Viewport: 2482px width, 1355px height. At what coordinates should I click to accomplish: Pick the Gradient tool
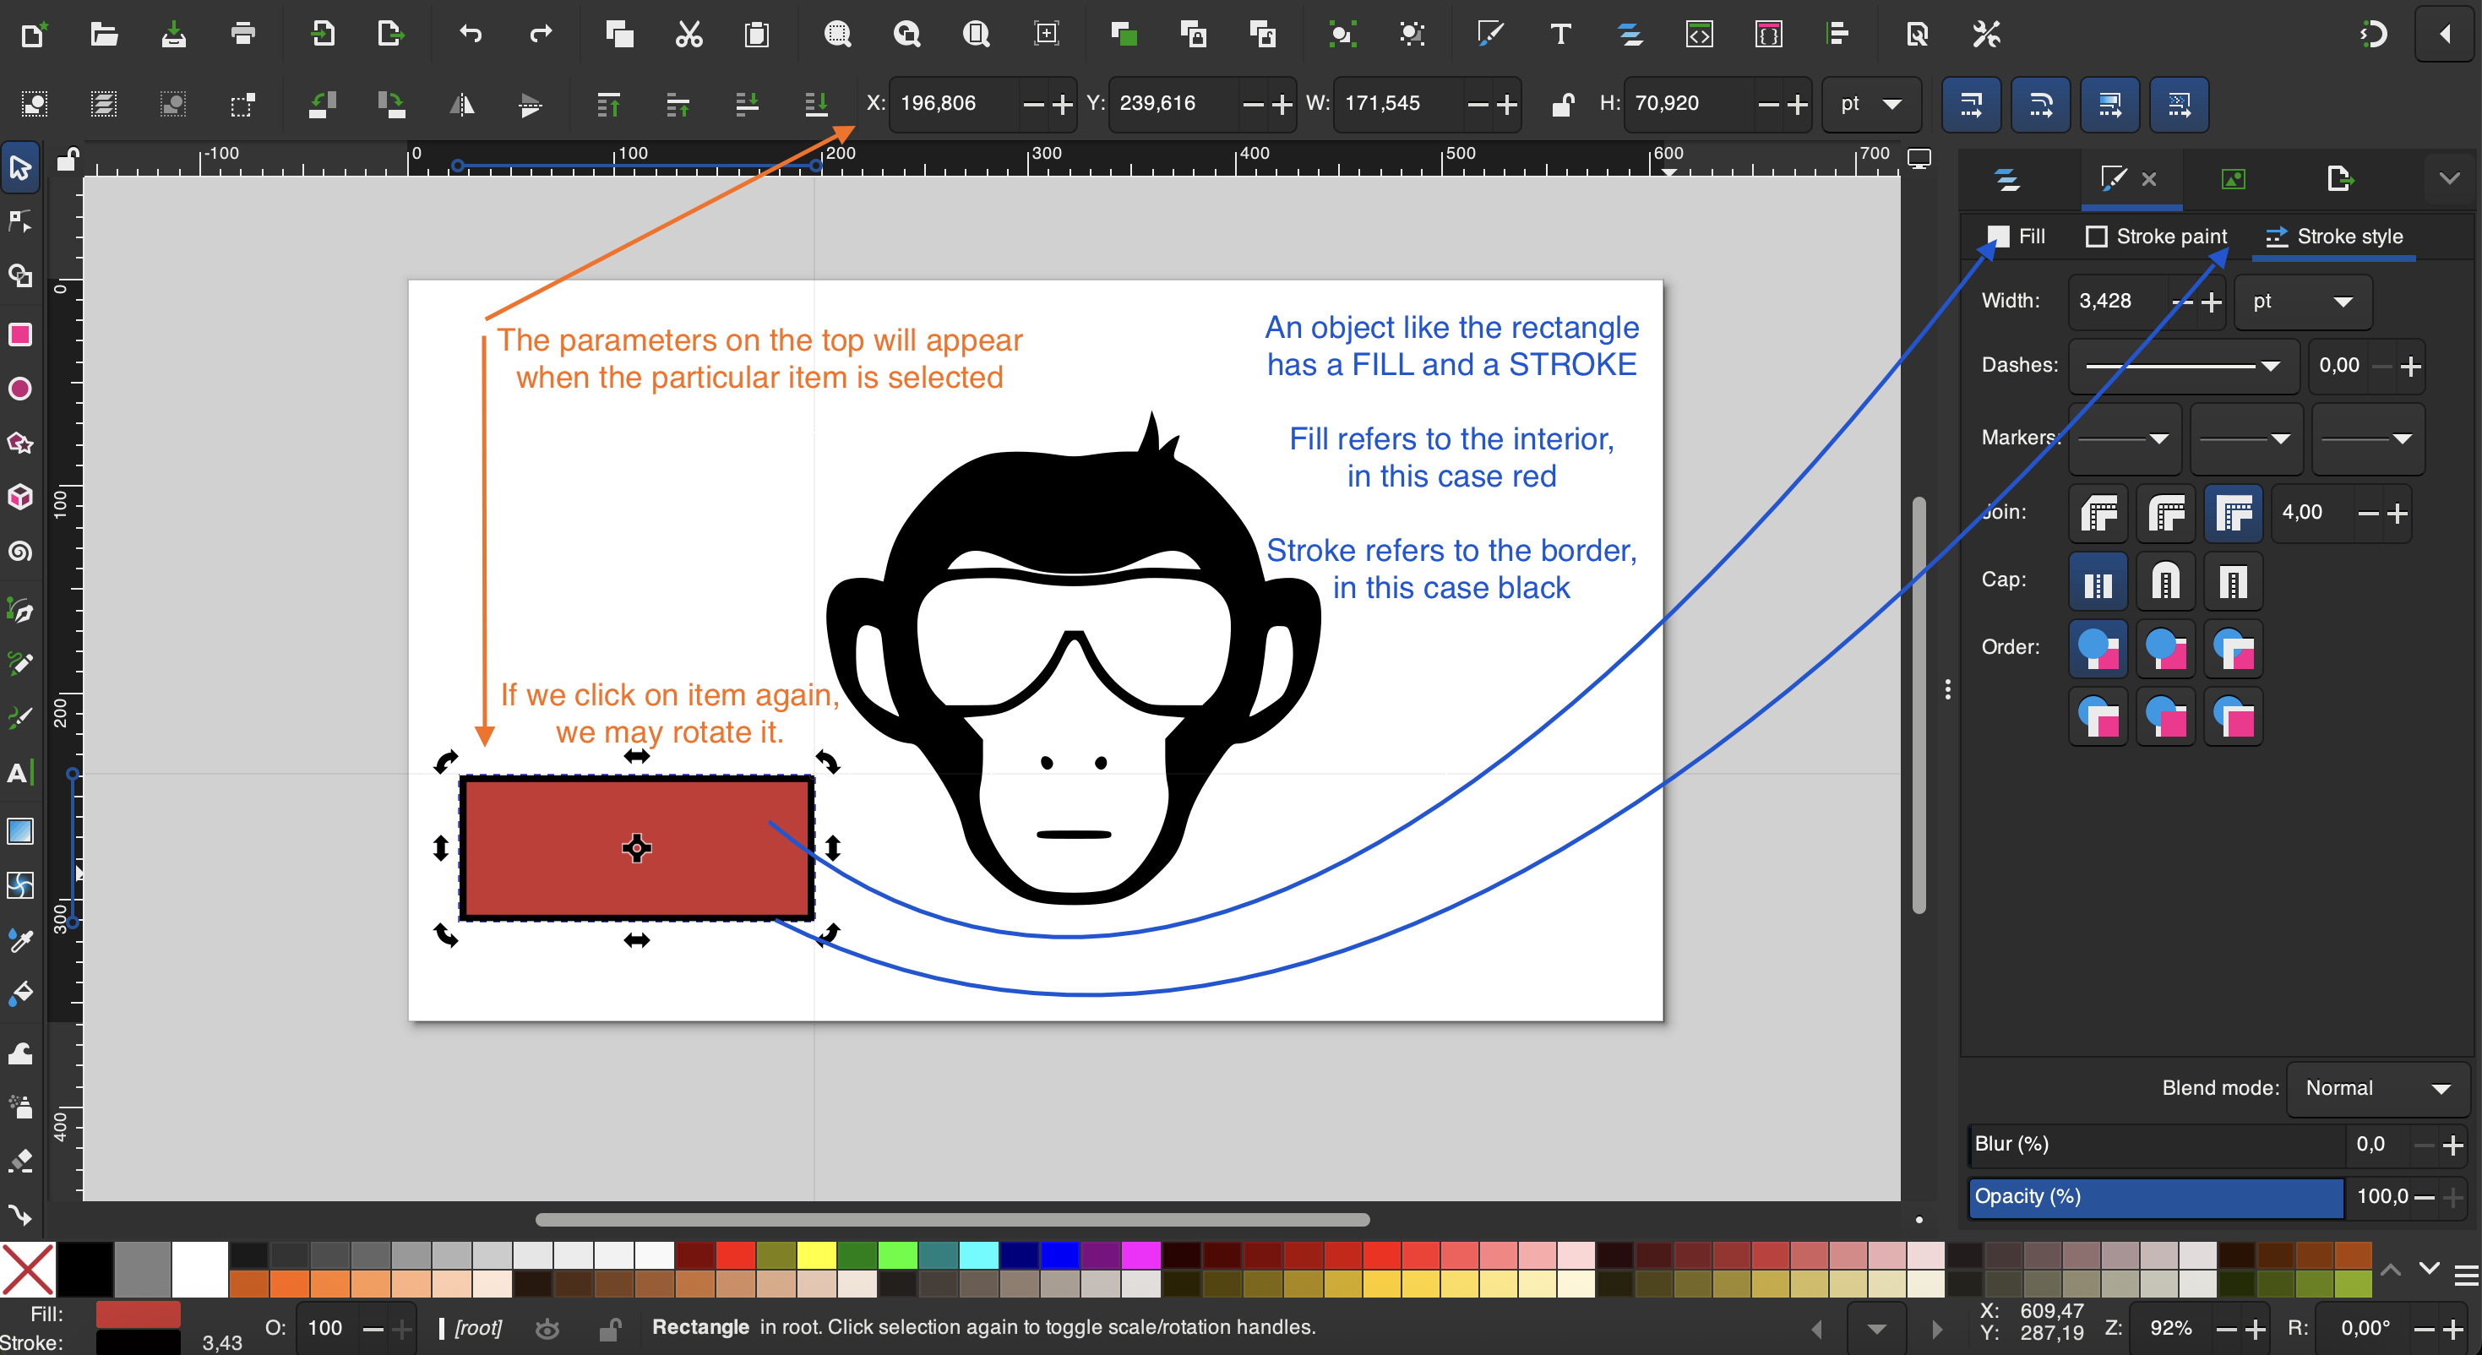click(x=20, y=830)
